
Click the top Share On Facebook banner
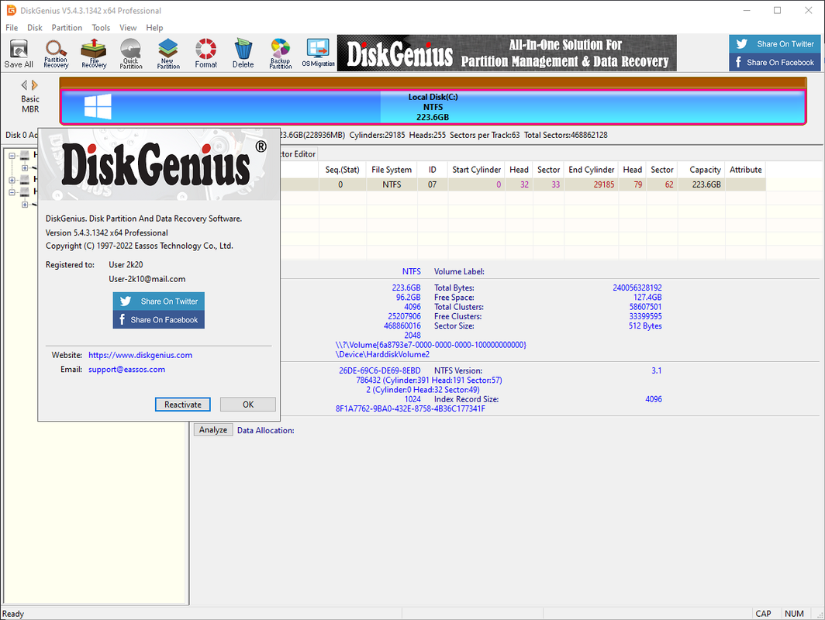775,62
